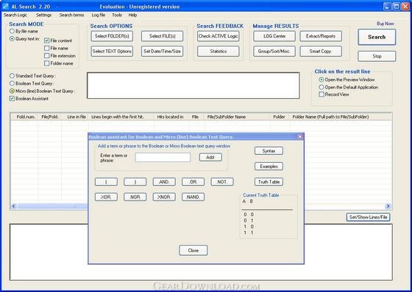This screenshot has width=412, height=292.
Task: Insert the .NOR. operator
Action: click(x=135, y=197)
